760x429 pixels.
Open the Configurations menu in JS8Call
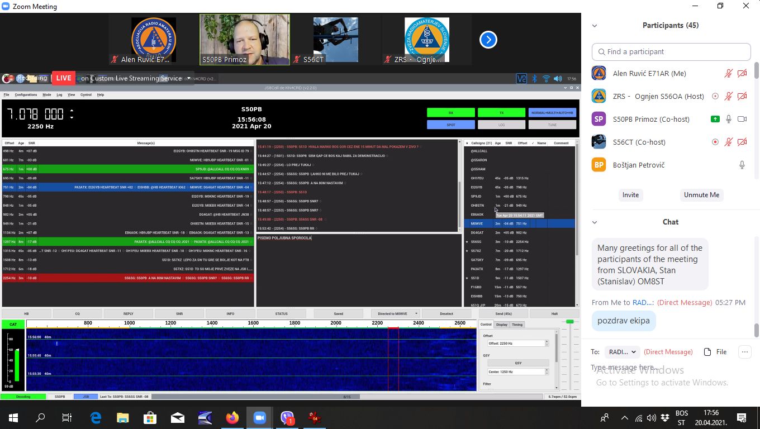click(26, 95)
